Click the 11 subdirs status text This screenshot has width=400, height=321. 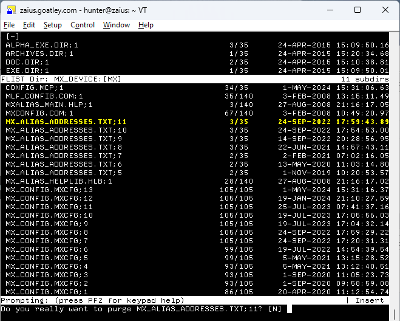tap(365, 79)
